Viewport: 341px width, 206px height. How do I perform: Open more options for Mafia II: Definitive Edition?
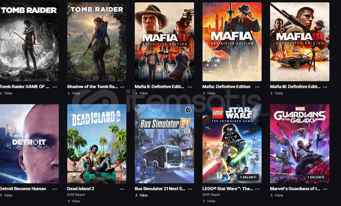click(x=190, y=87)
